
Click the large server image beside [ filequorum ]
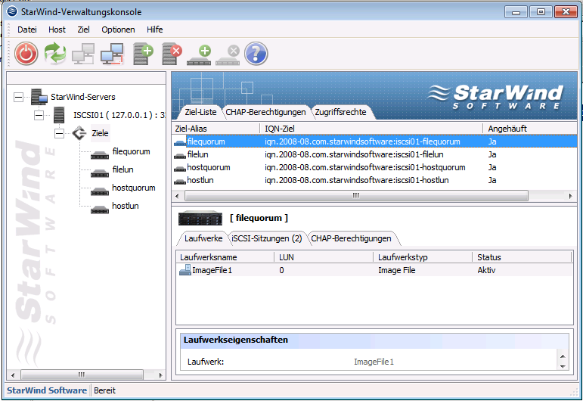click(200, 219)
